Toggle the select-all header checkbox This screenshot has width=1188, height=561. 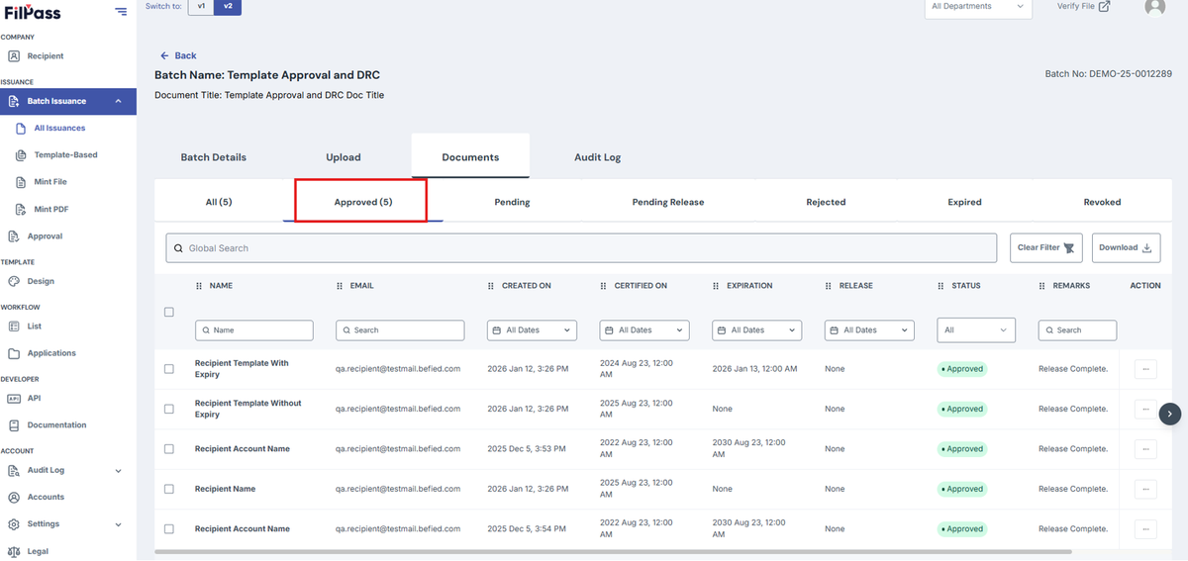point(169,312)
